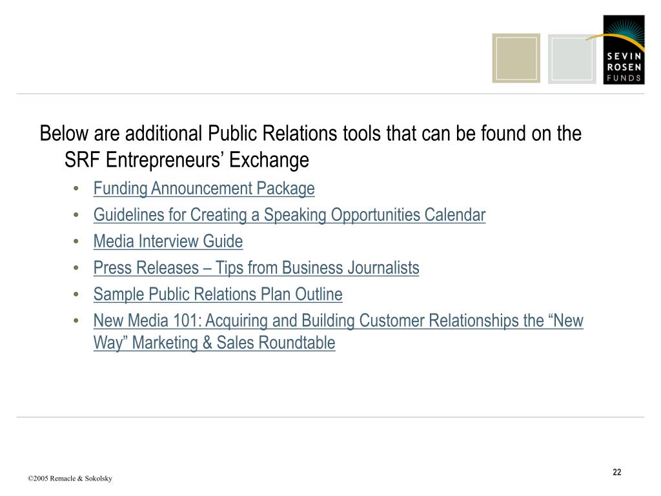The height and width of the screenshot is (496, 661).
Task: Click the bullet before Press Releases link
Action: point(76,268)
